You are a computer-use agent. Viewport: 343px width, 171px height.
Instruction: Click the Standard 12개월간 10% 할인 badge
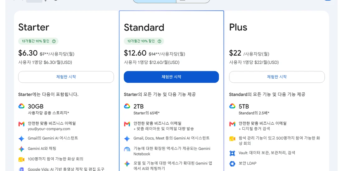pos(144,41)
